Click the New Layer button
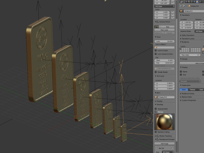The height and width of the screenshot is (153, 204). (164, 30)
